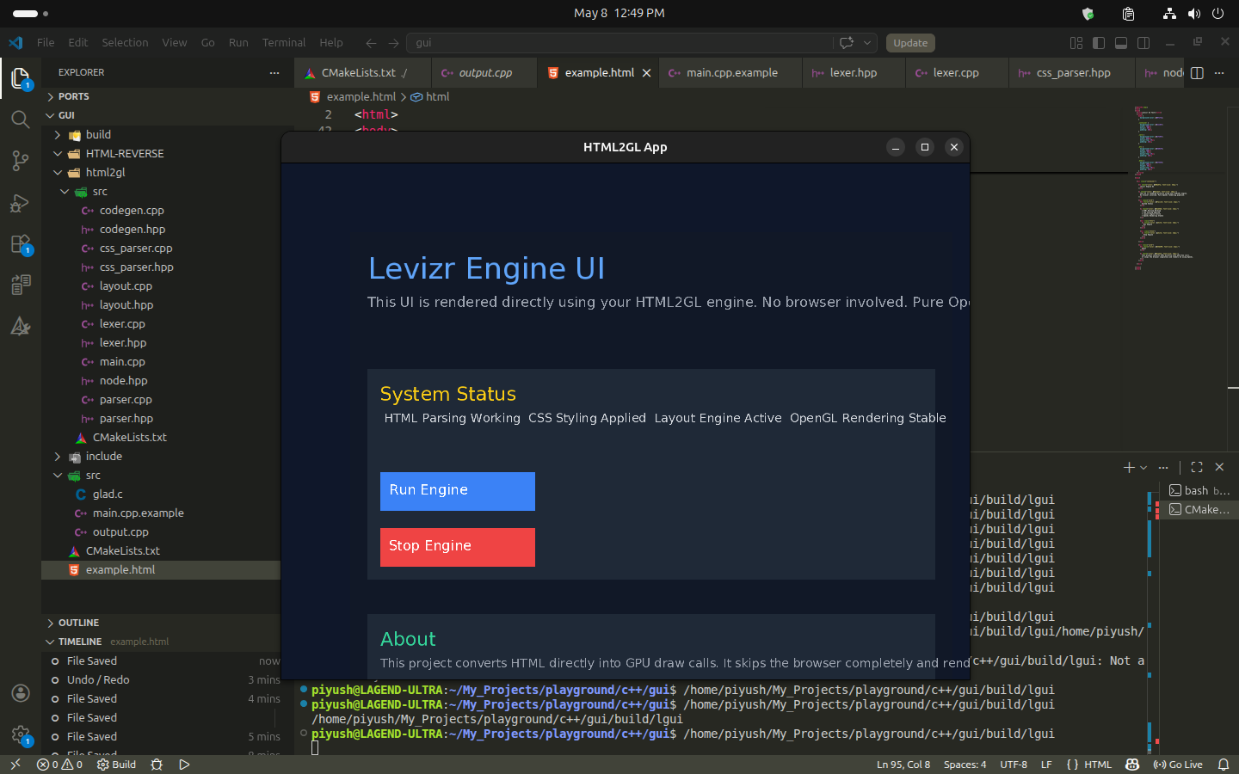Image resolution: width=1239 pixels, height=774 pixels.
Task: Open notifications bell in status bar
Action: click(x=1224, y=765)
